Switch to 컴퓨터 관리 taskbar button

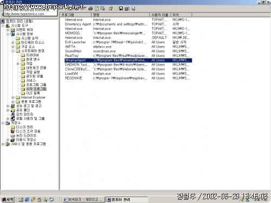coord(126,200)
